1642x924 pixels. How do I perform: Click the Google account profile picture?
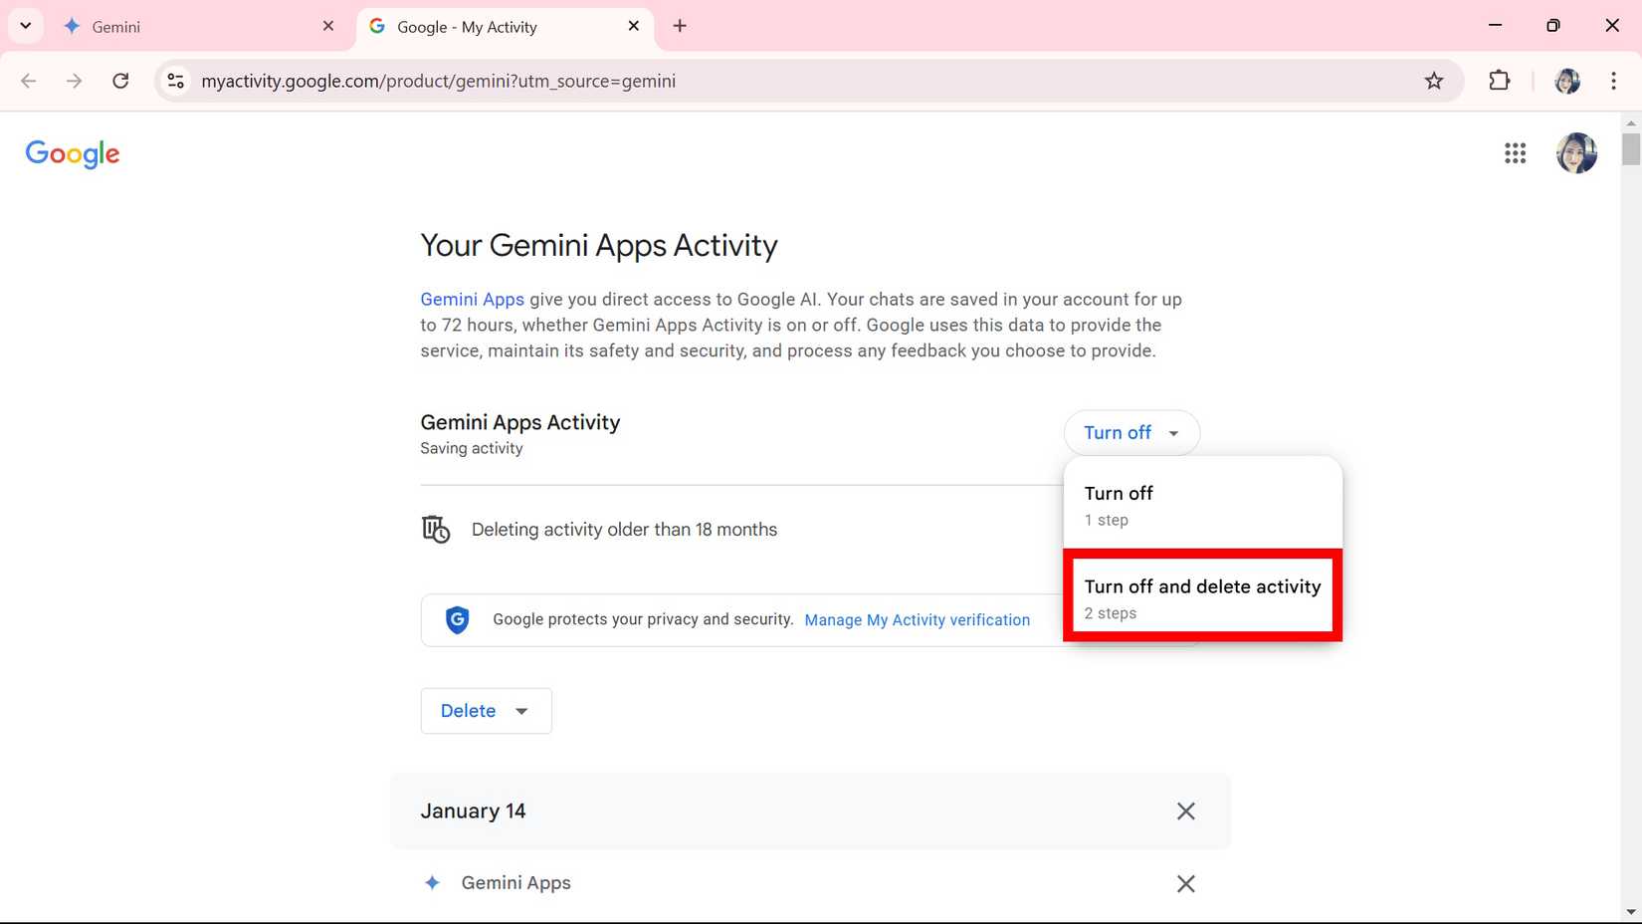(1576, 153)
